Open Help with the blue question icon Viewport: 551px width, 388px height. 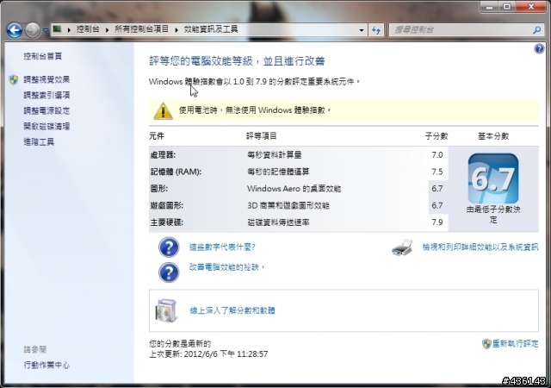539,48
